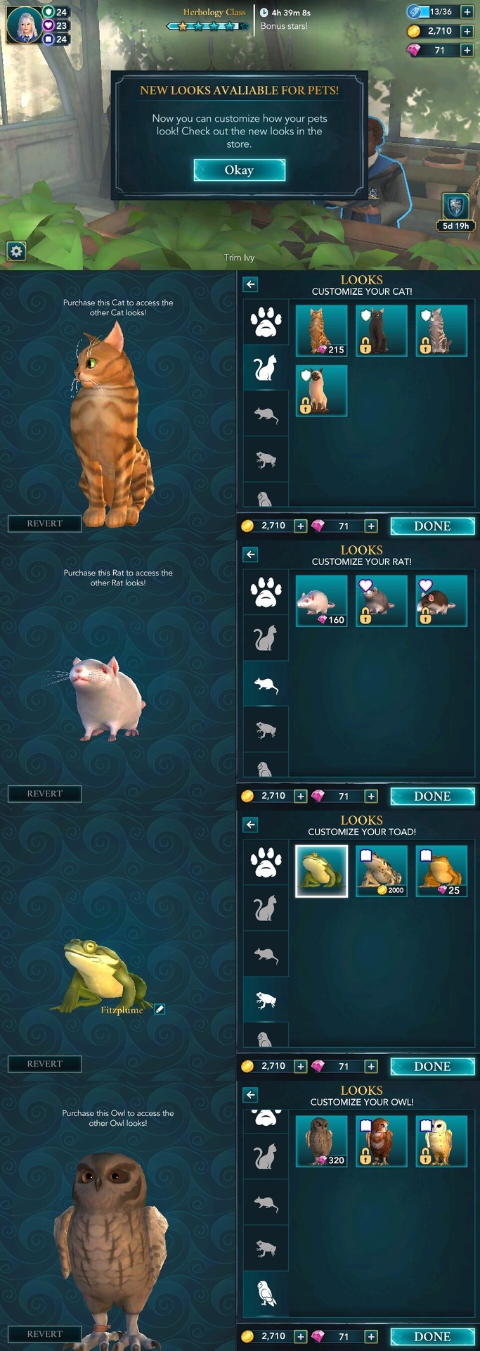Switch to the highlighted cat tab in the Customize Your Cat panel
This screenshot has height=1351, width=480.
266,368
